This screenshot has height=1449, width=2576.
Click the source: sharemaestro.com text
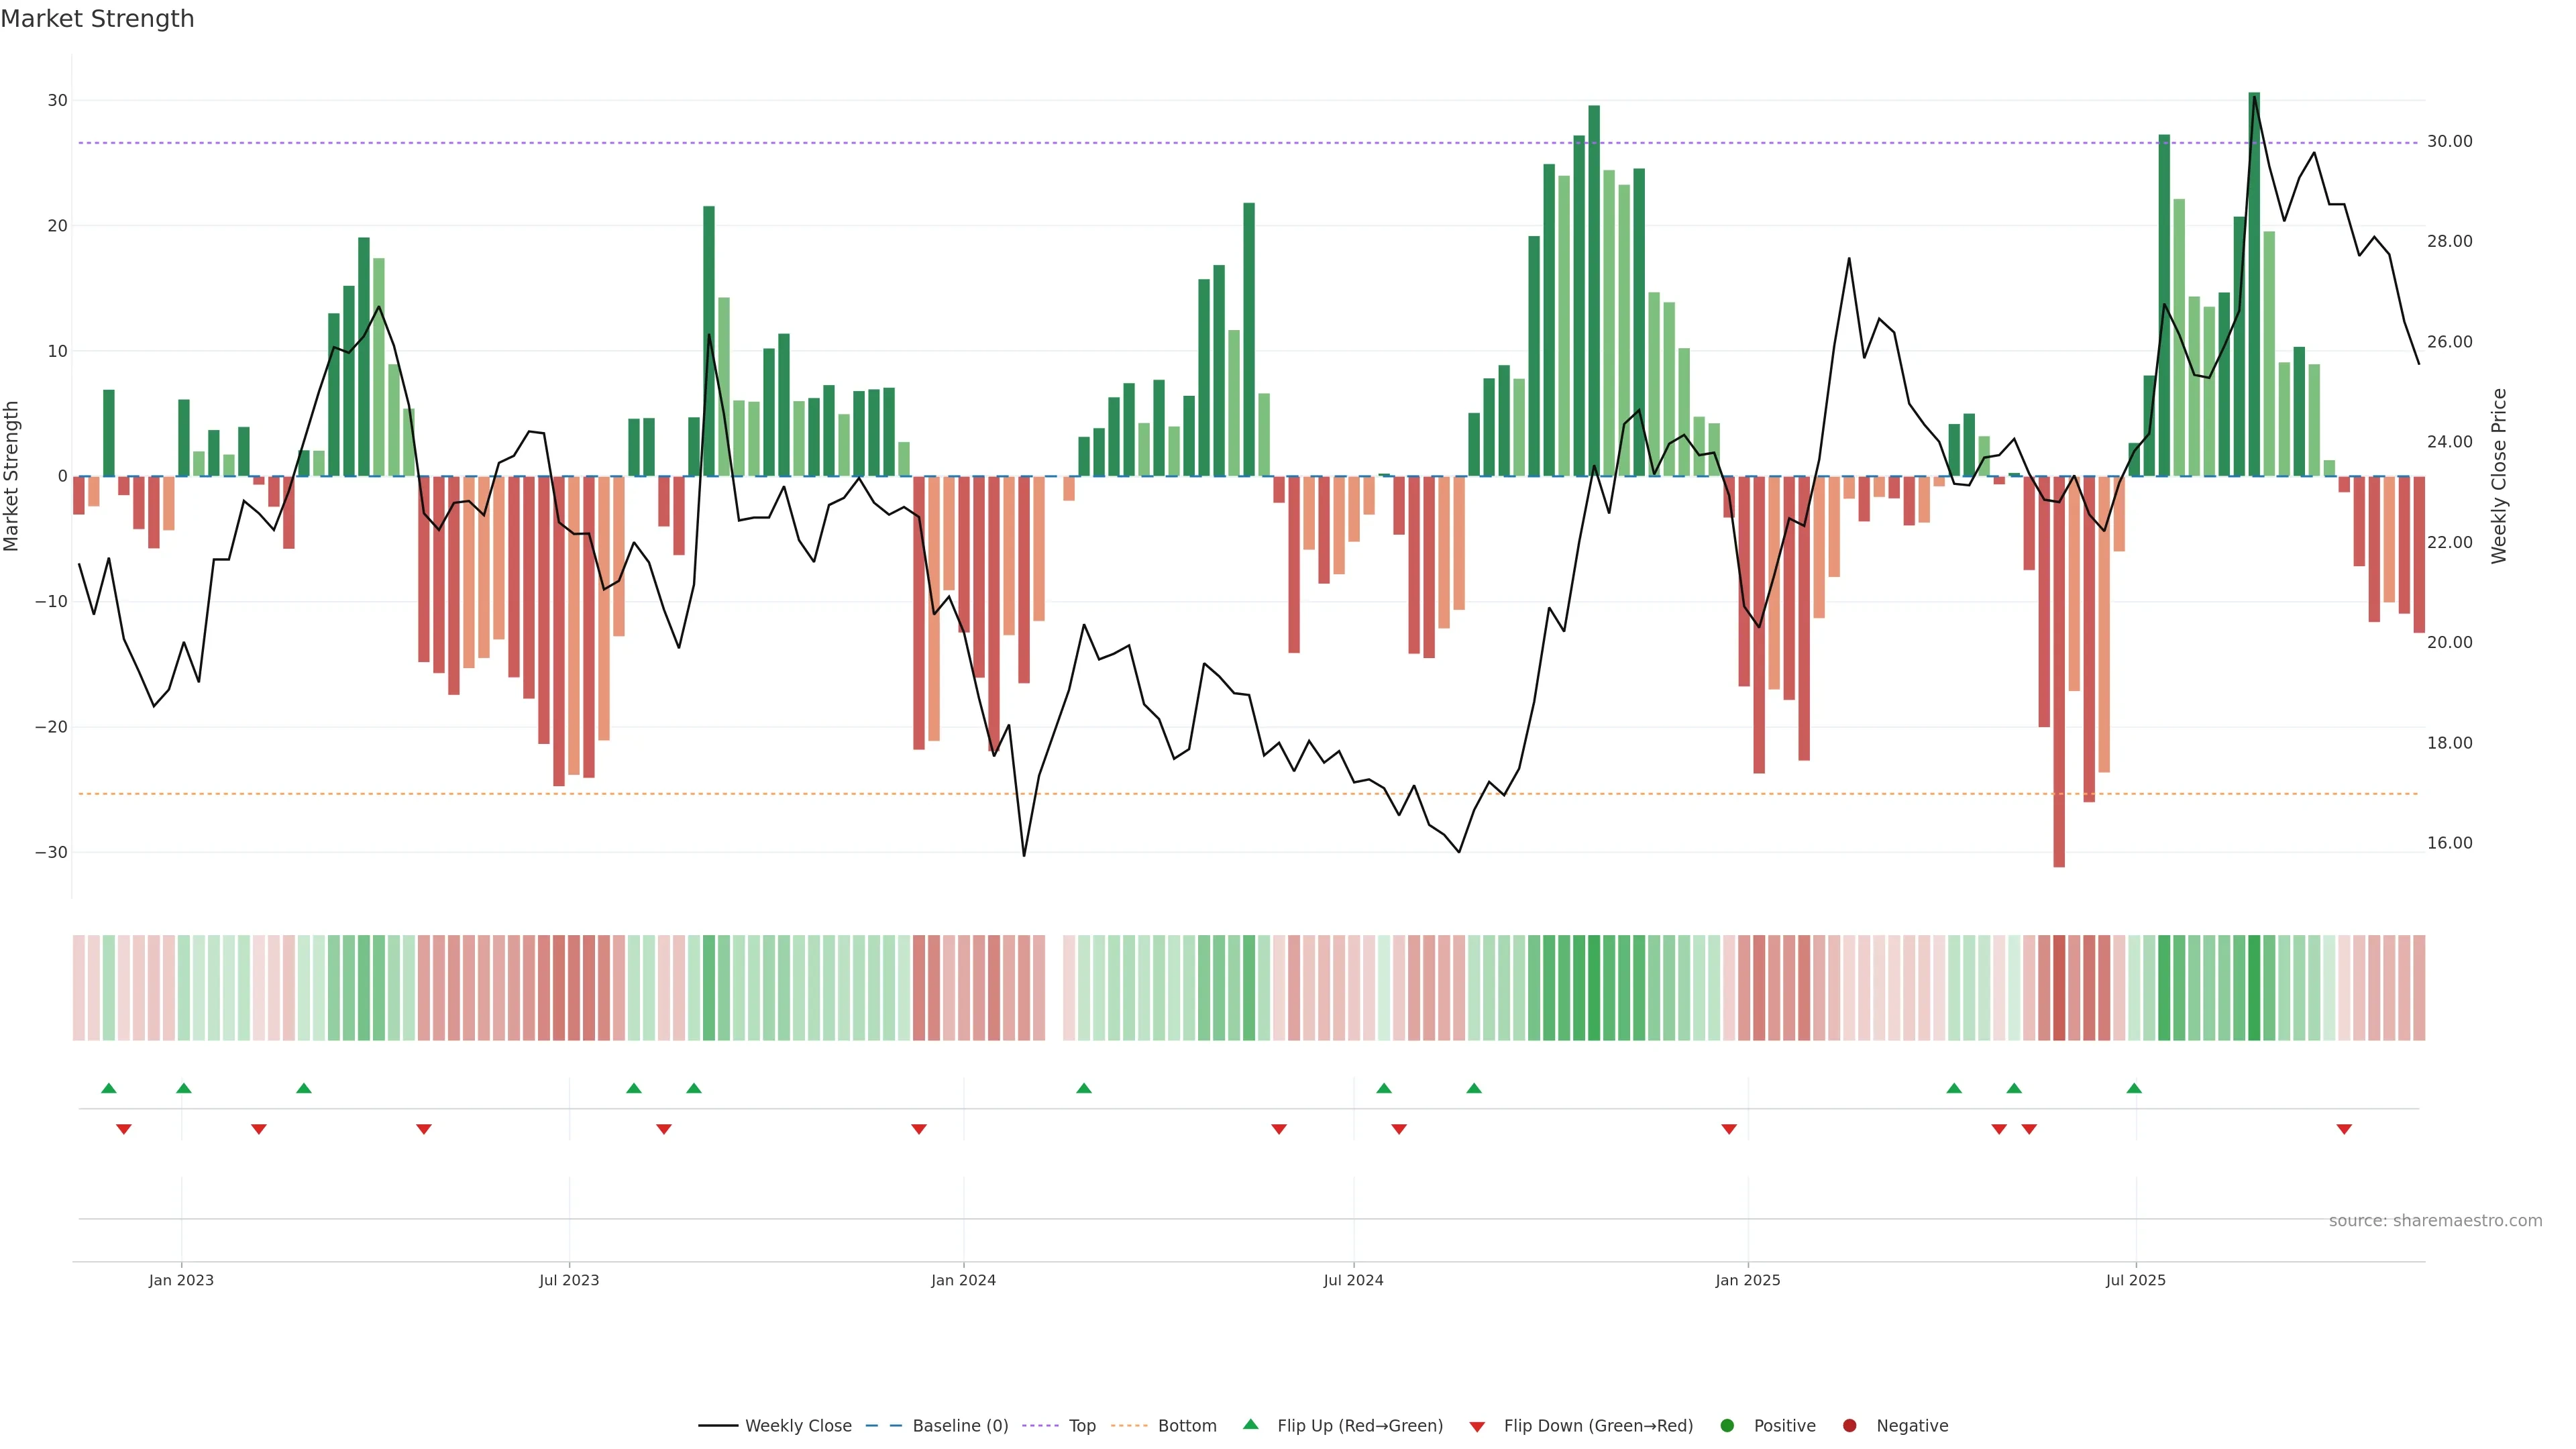click(x=2435, y=1220)
